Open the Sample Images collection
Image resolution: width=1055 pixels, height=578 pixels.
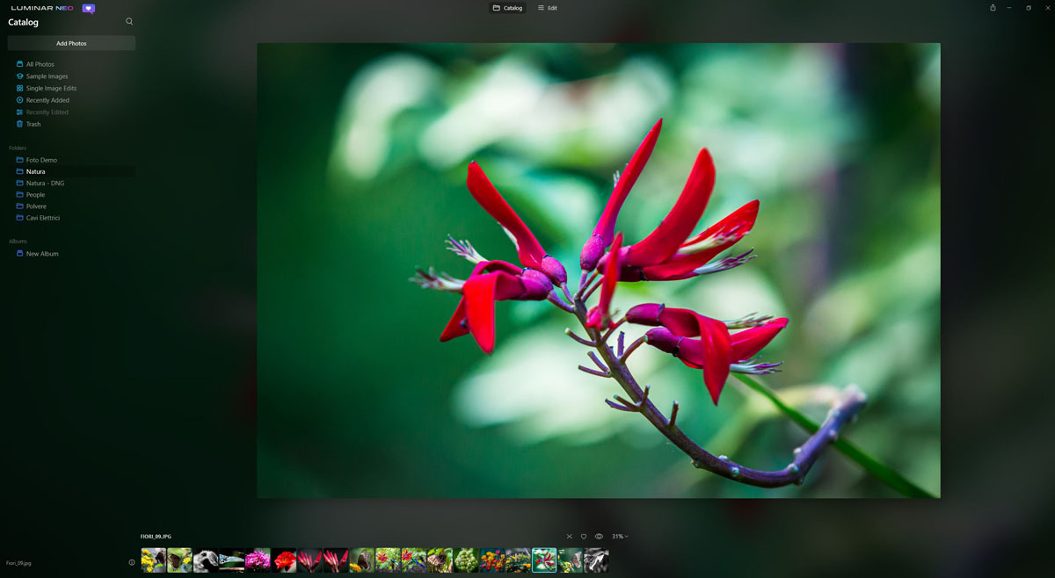[x=47, y=76]
